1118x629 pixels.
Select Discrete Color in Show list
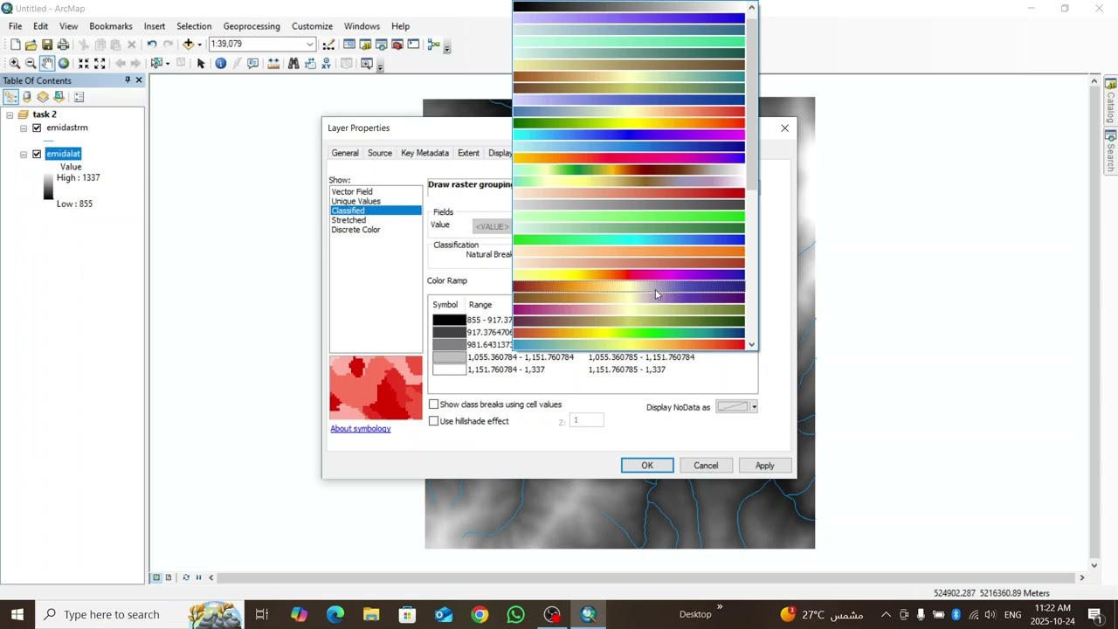click(355, 230)
